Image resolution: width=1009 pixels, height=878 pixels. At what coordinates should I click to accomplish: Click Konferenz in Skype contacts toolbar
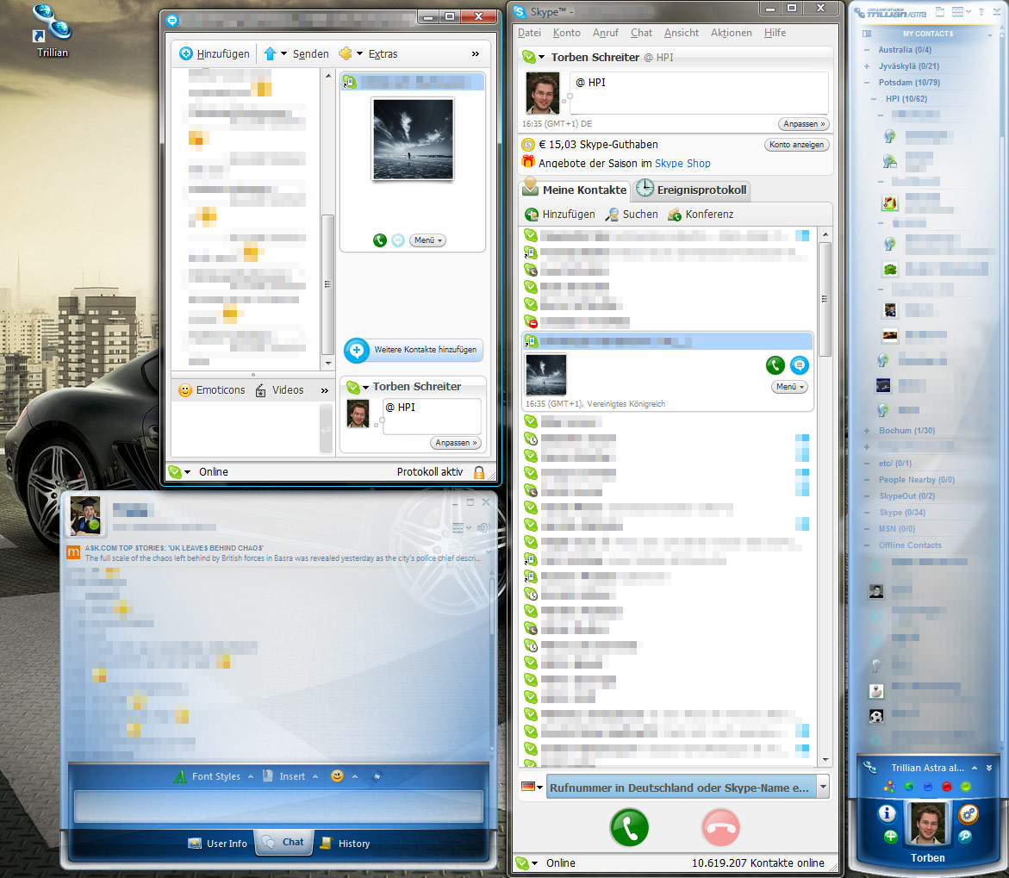701,215
